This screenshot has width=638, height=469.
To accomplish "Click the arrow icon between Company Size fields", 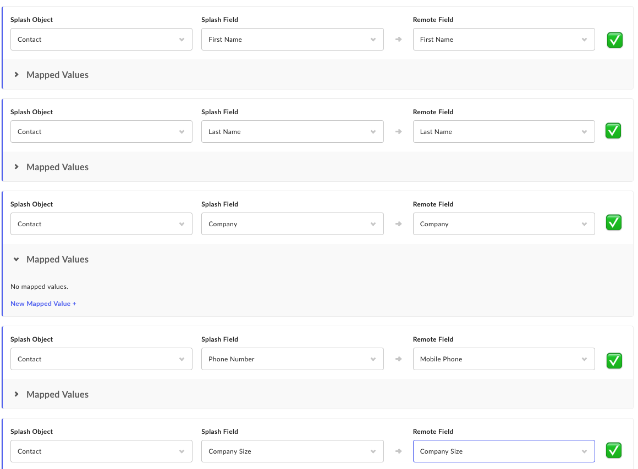I will click(x=398, y=451).
